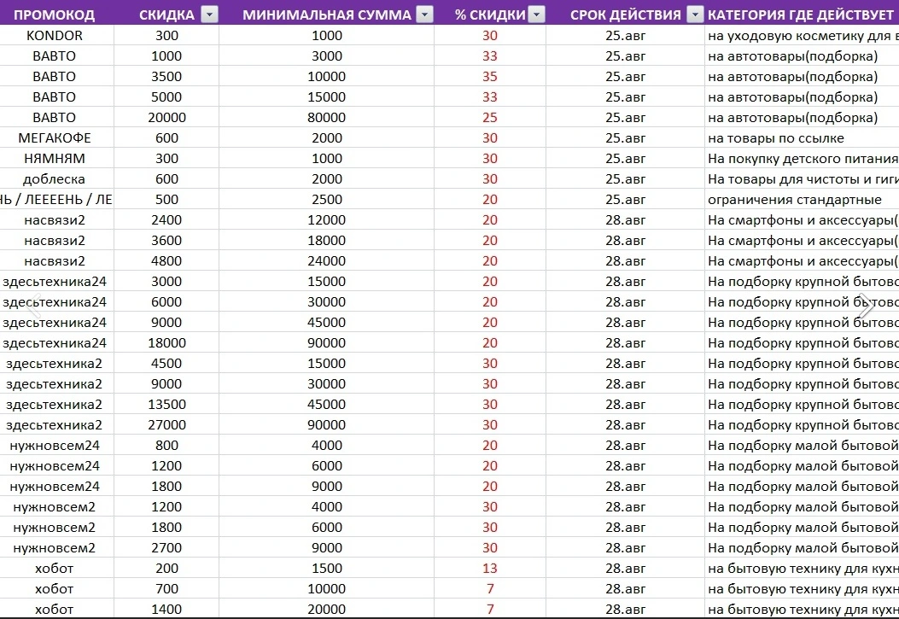Select 'ограничения стандартные' category cell
This screenshot has height=619, width=899.
pos(803,200)
